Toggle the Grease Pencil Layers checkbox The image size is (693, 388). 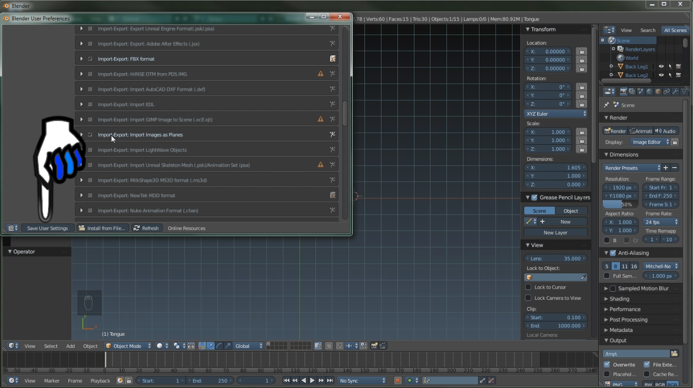click(534, 197)
